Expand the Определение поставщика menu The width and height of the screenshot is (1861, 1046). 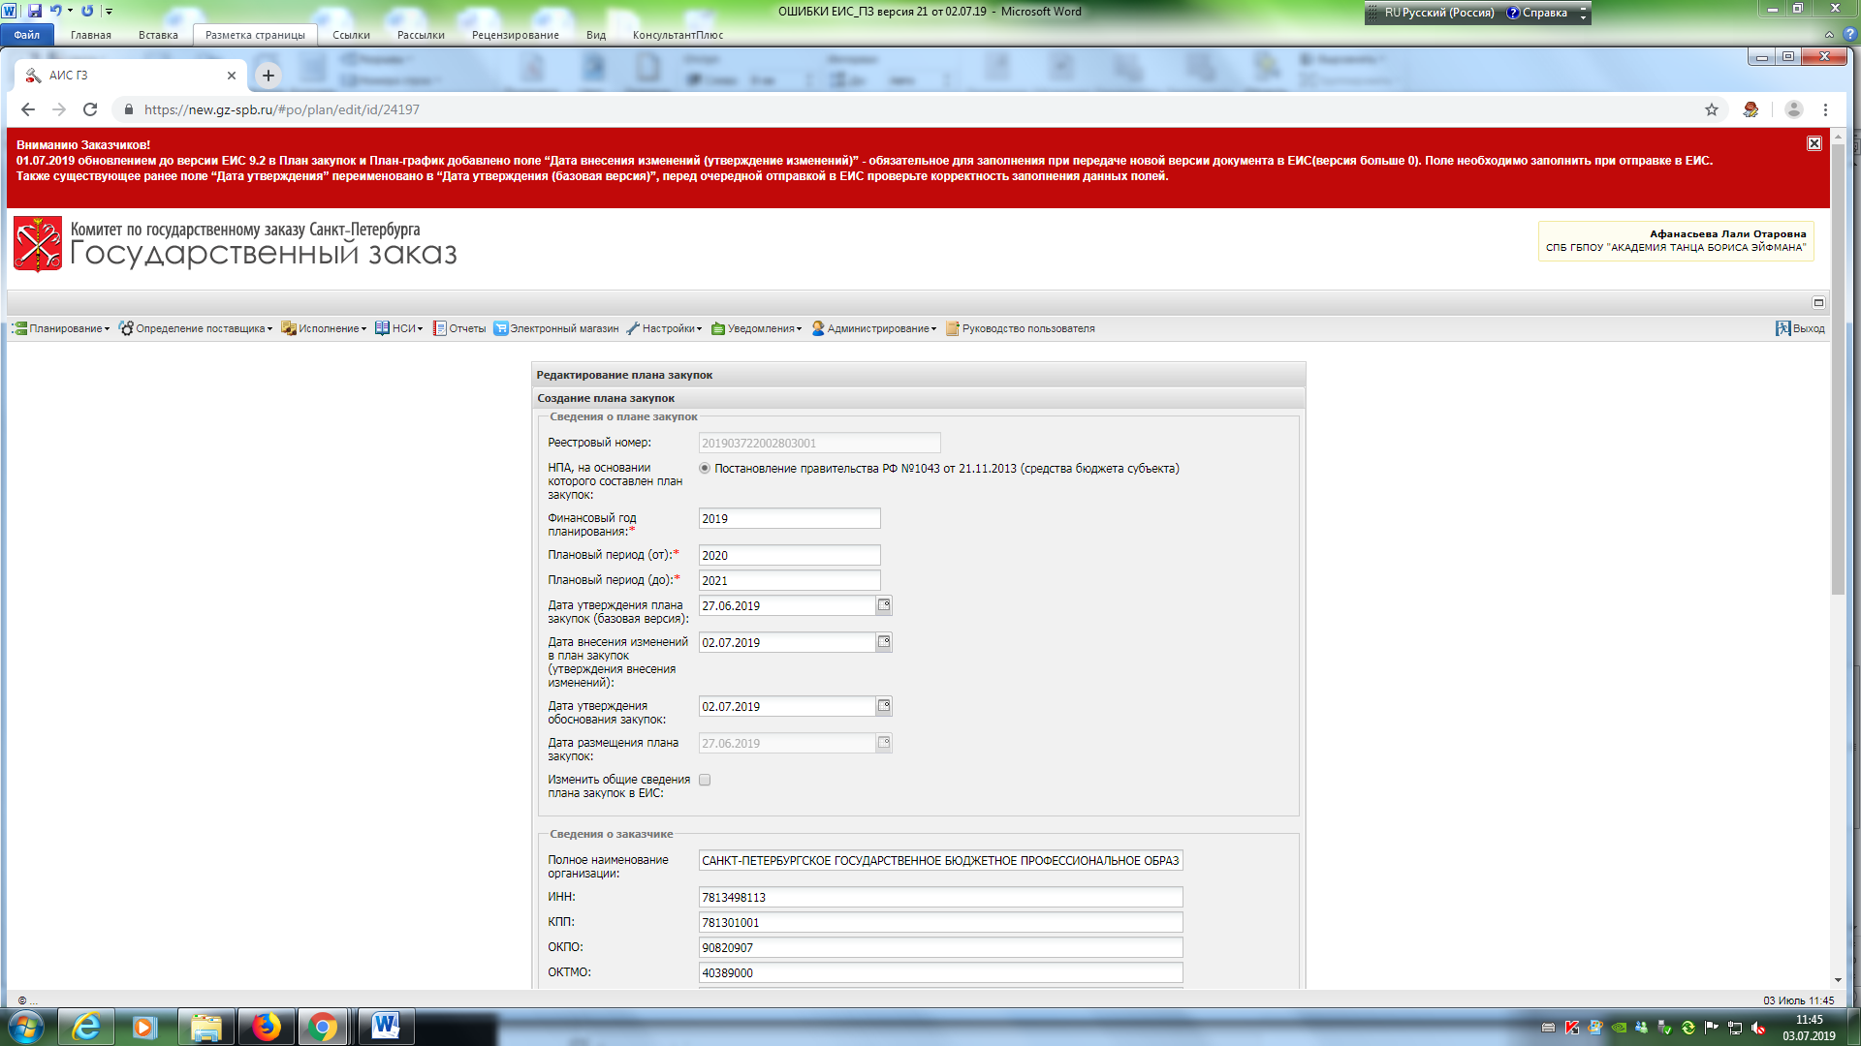(x=196, y=328)
